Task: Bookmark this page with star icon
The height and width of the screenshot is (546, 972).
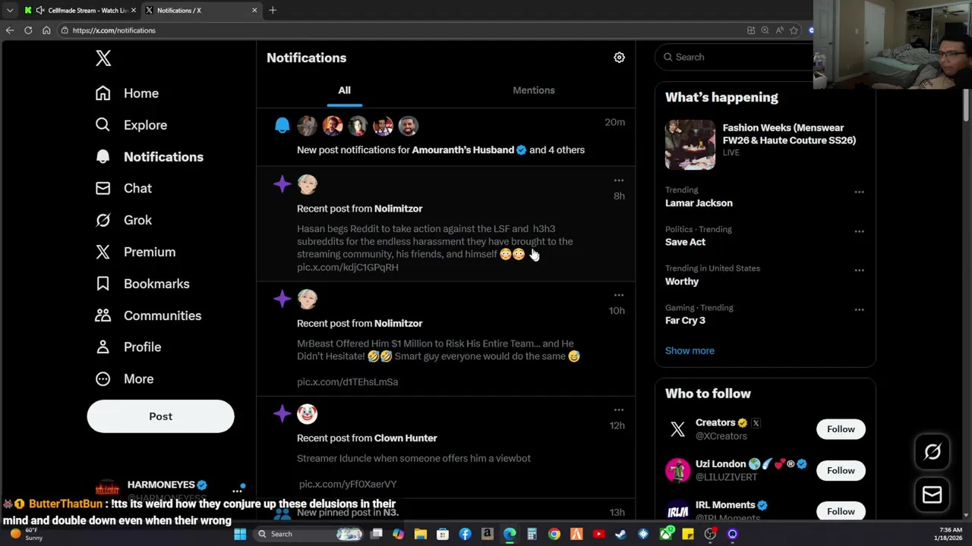Action: [x=794, y=30]
